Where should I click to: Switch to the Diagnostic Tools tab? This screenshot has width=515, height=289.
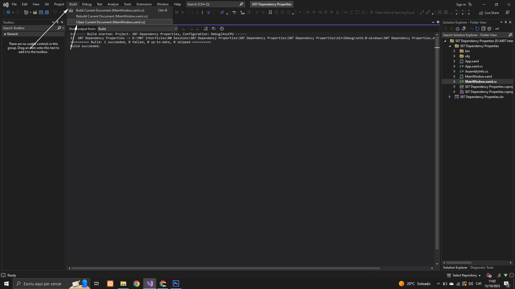click(x=482, y=268)
